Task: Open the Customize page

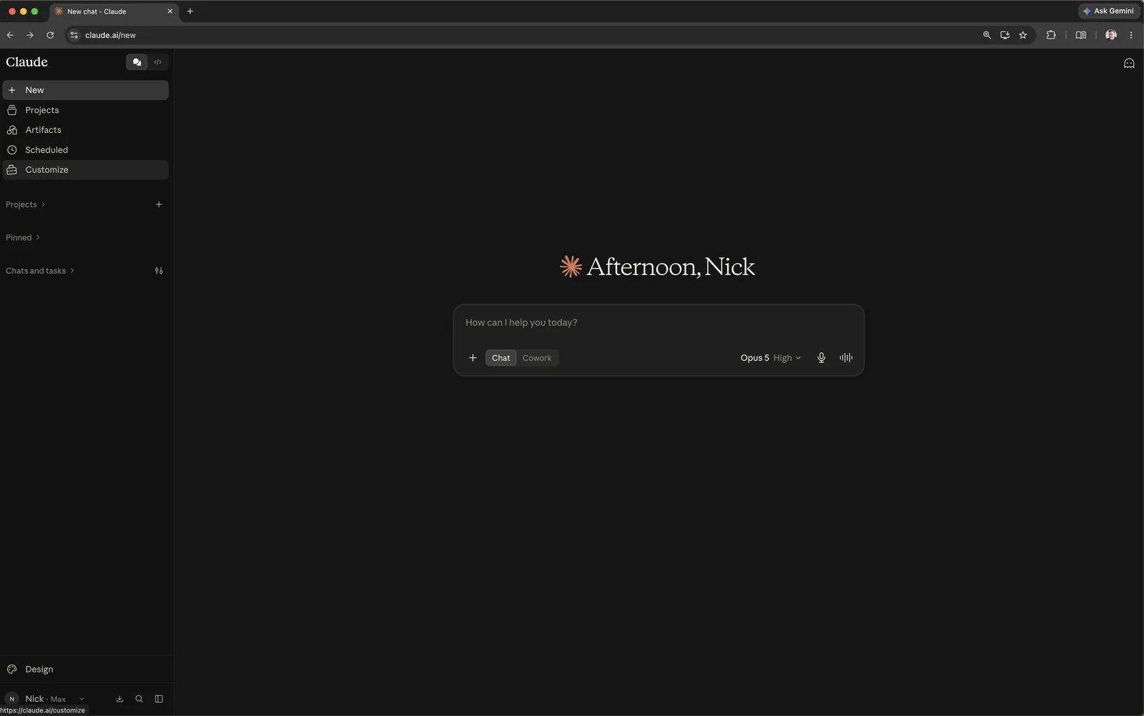Action: click(85, 170)
